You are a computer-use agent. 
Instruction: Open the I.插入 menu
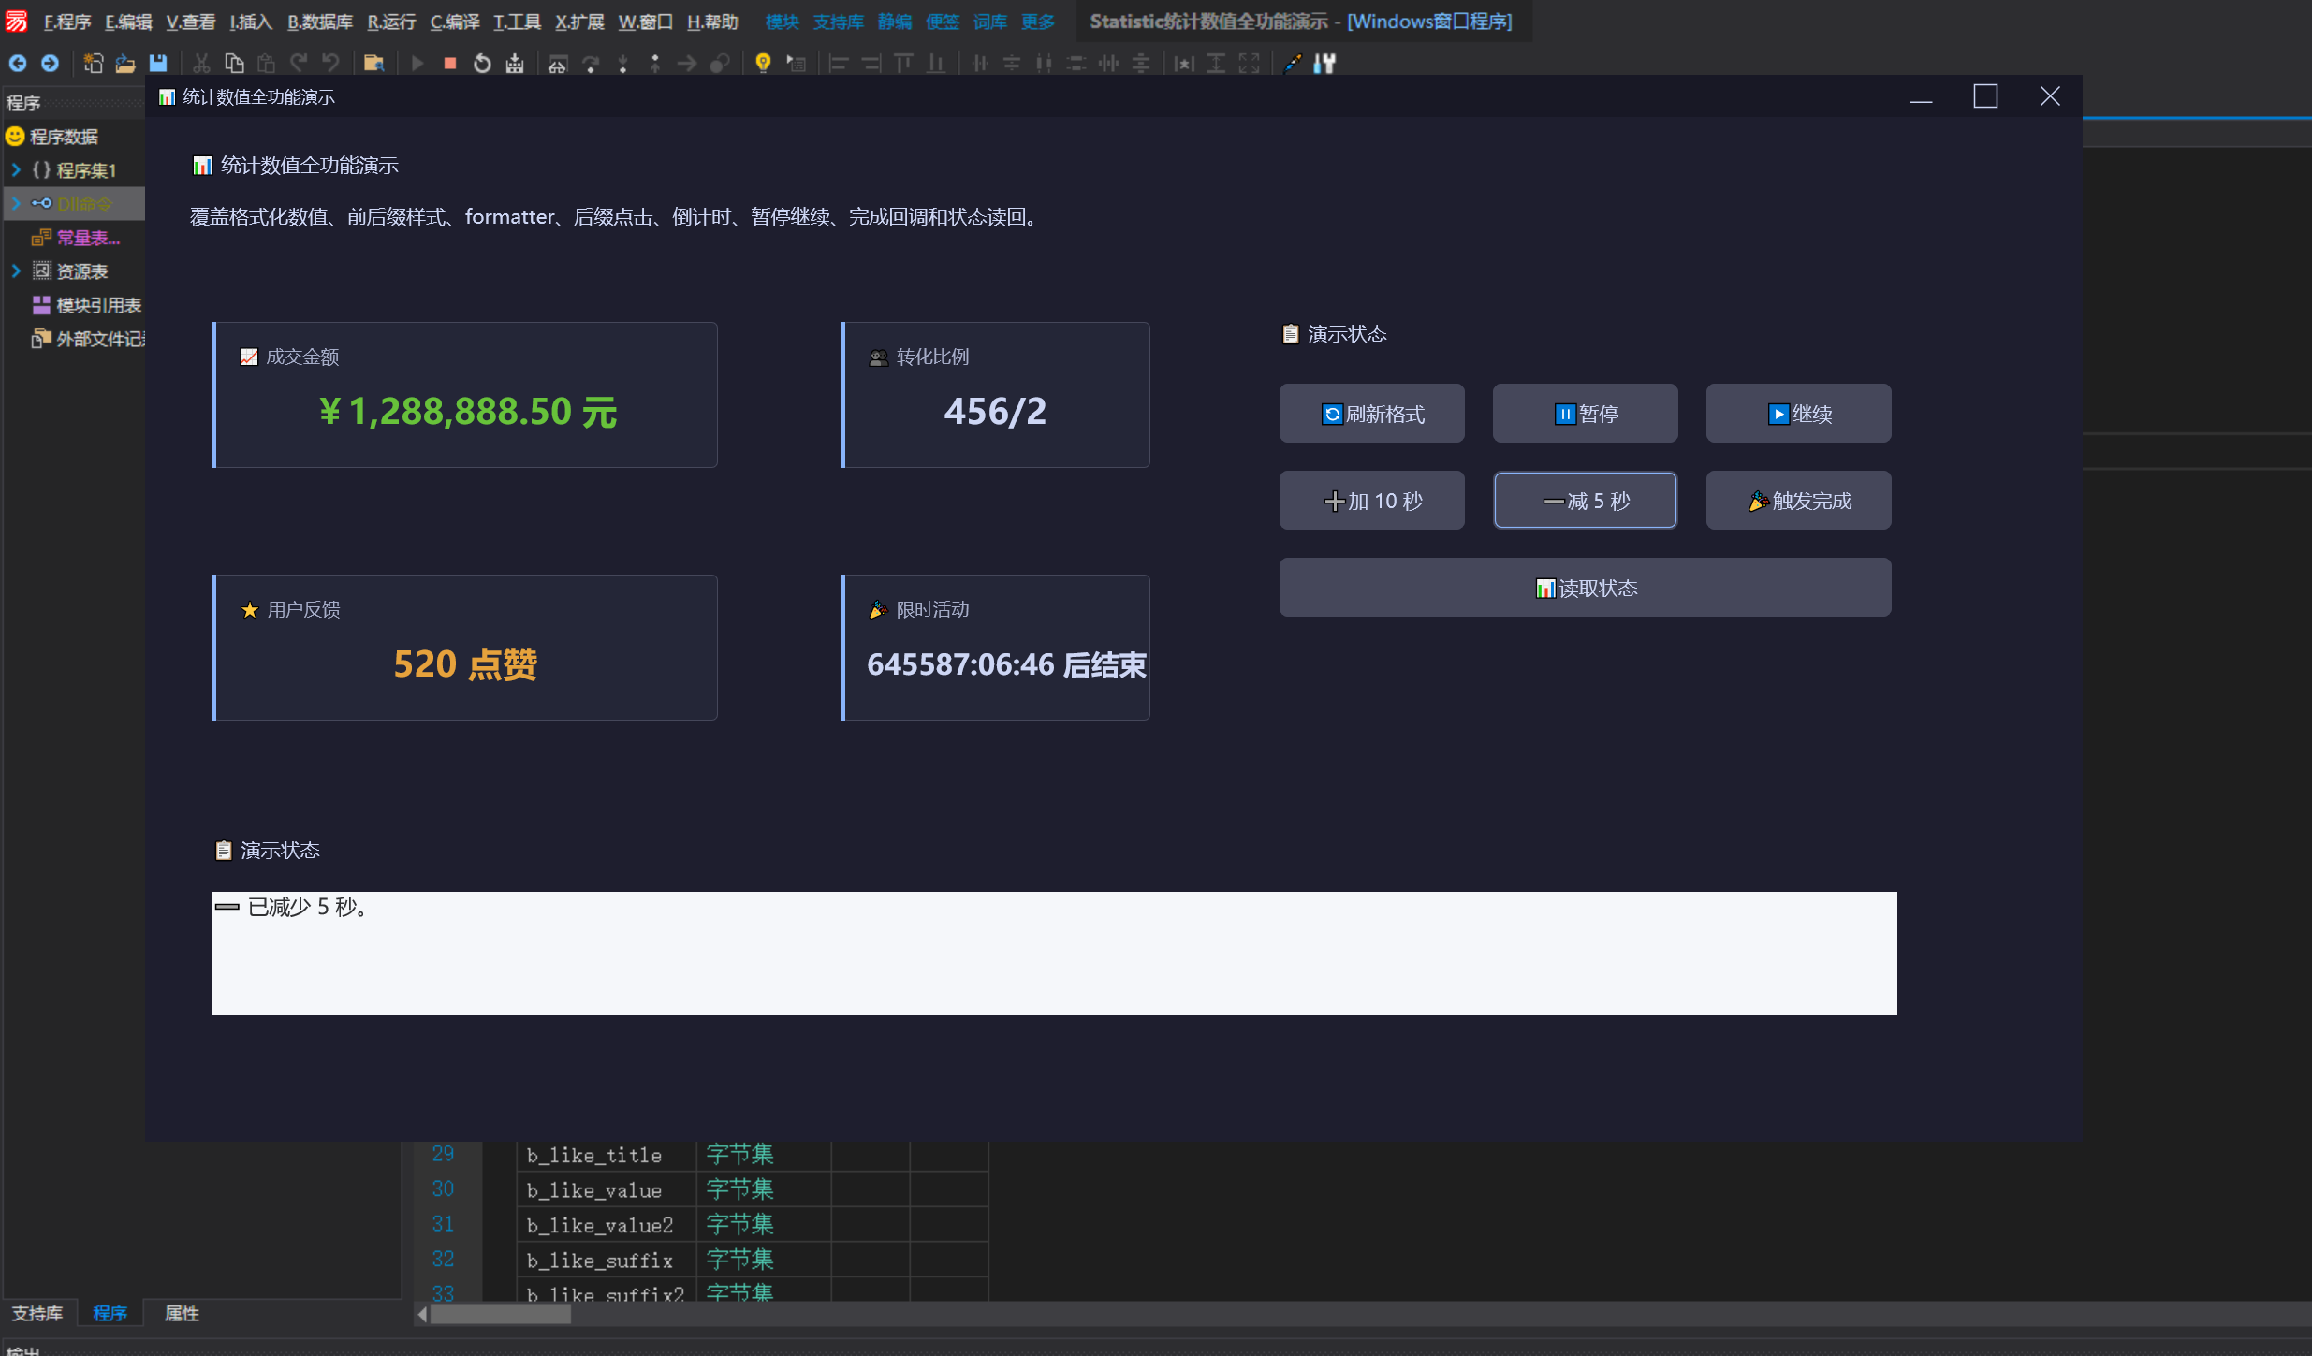click(x=251, y=22)
